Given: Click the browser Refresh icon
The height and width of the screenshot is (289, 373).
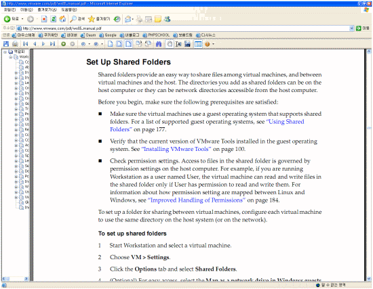Looking at the screenshot, I should (x=54, y=19).
